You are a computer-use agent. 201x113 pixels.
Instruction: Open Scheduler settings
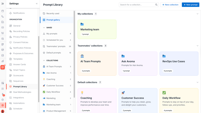(x=22, y=109)
